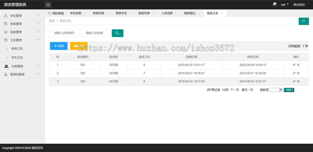Image resolution: width=313 pixels, height=152 pixels.
Task: Collapse the 卫生管理 menu chevron
Action: [x=38, y=40]
